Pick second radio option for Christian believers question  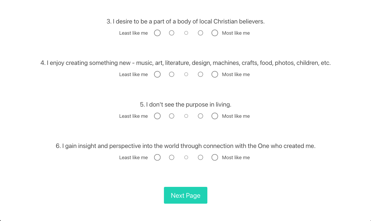(172, 33)
